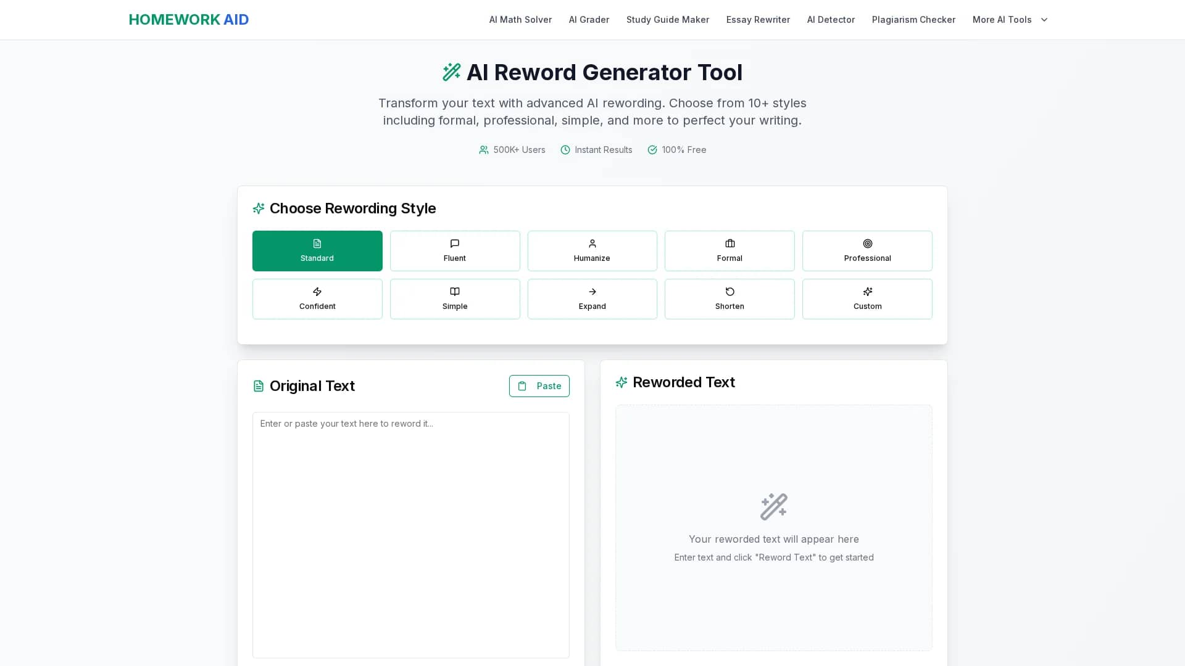The image size is (1185, 666).
Task: Click the target icon on Professional
Action: tap(868, 244)
